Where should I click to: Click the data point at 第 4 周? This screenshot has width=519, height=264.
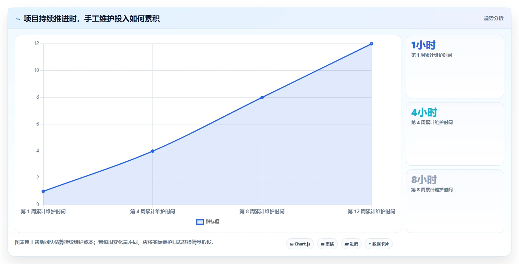[152, 151]
